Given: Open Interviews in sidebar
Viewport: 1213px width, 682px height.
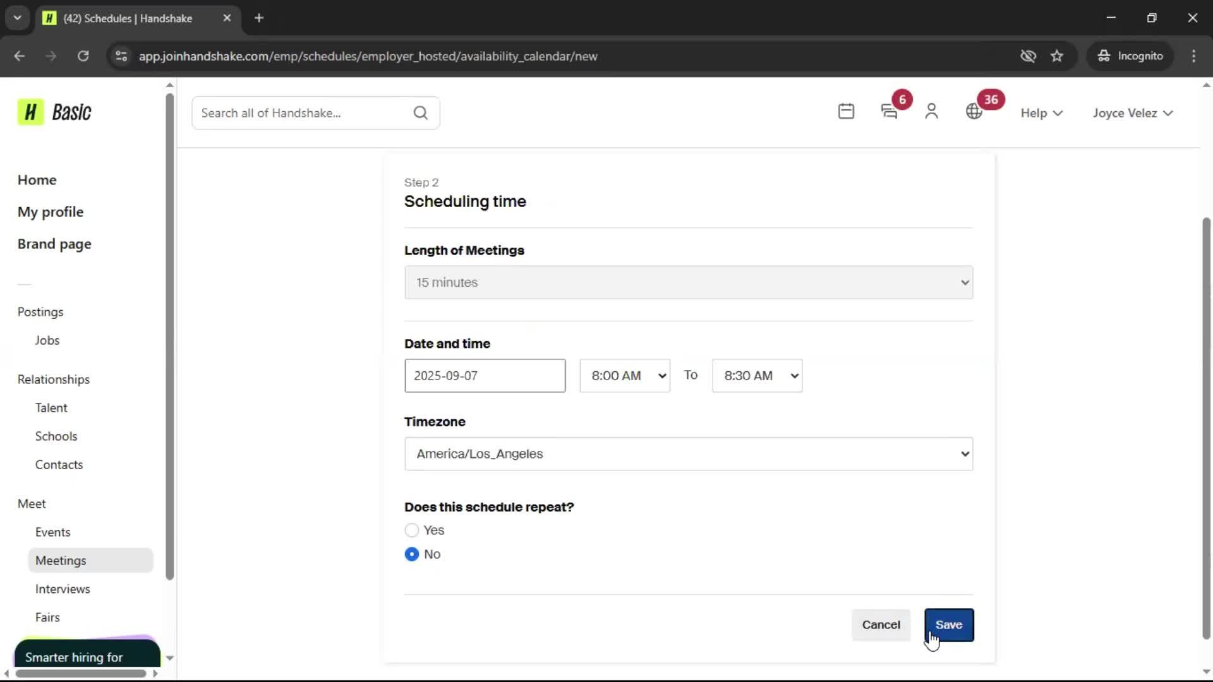Looking at the screenshot, I should [63, 589].
